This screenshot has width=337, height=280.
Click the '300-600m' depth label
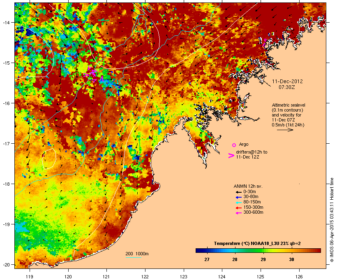pyautogui.click(x=253, y=212)
